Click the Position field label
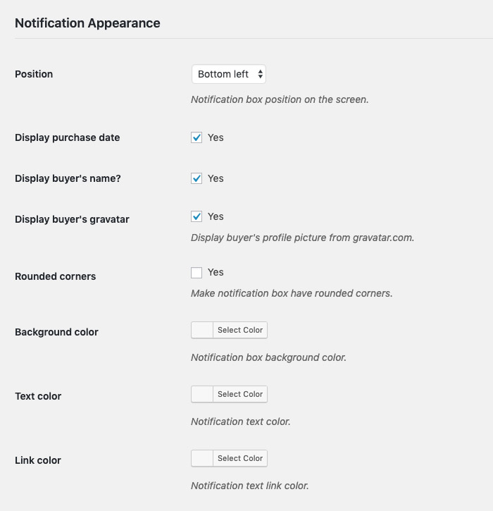 [34, 74]
